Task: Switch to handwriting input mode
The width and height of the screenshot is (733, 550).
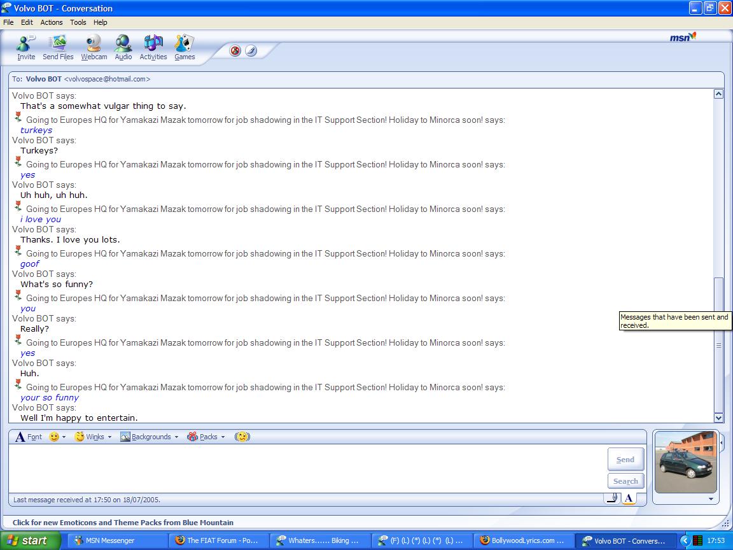Action: [612, 498]
